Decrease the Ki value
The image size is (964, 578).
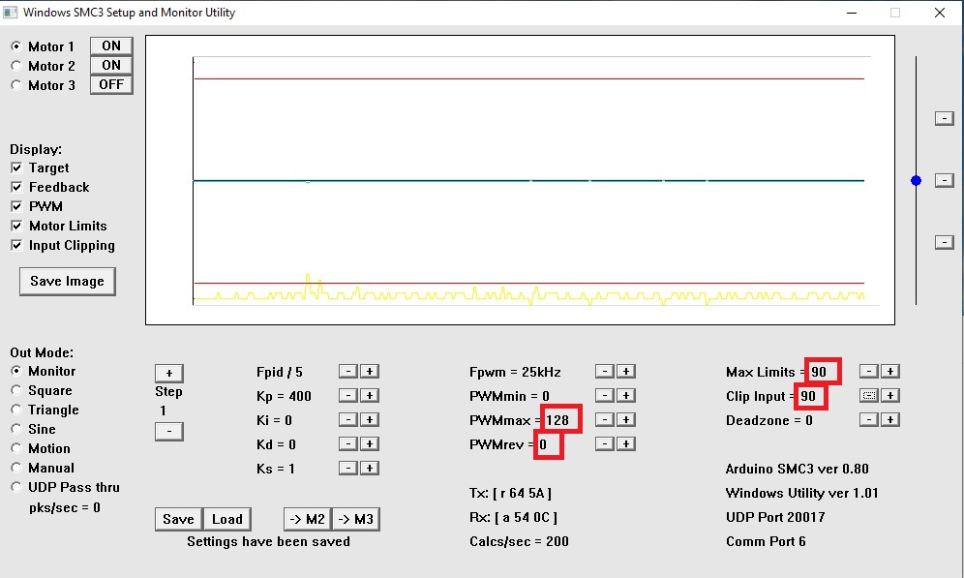(x=348, y=419)
